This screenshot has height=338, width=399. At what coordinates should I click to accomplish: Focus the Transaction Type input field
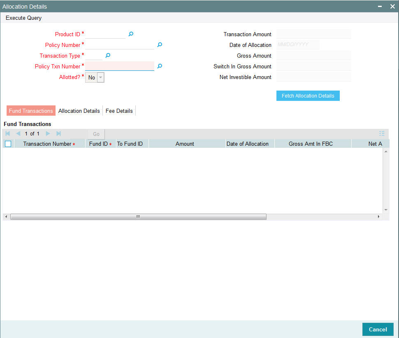94,56
